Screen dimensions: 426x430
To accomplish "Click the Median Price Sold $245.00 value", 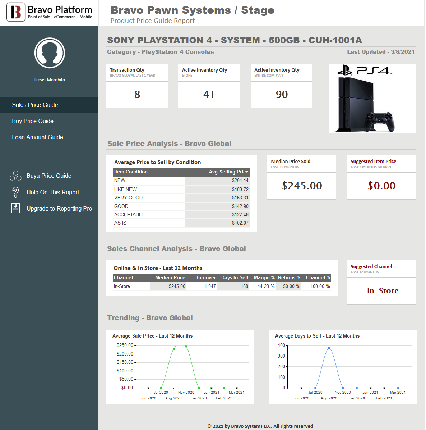I will point(302,186).
